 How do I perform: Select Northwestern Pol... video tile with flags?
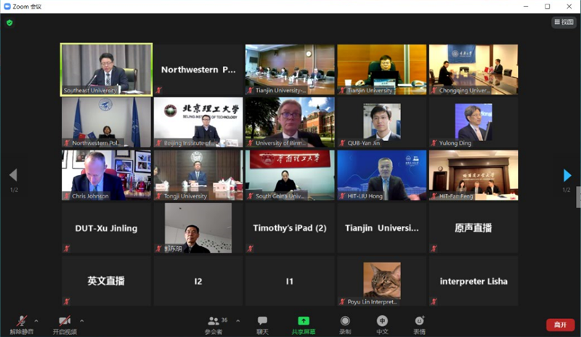106,122
